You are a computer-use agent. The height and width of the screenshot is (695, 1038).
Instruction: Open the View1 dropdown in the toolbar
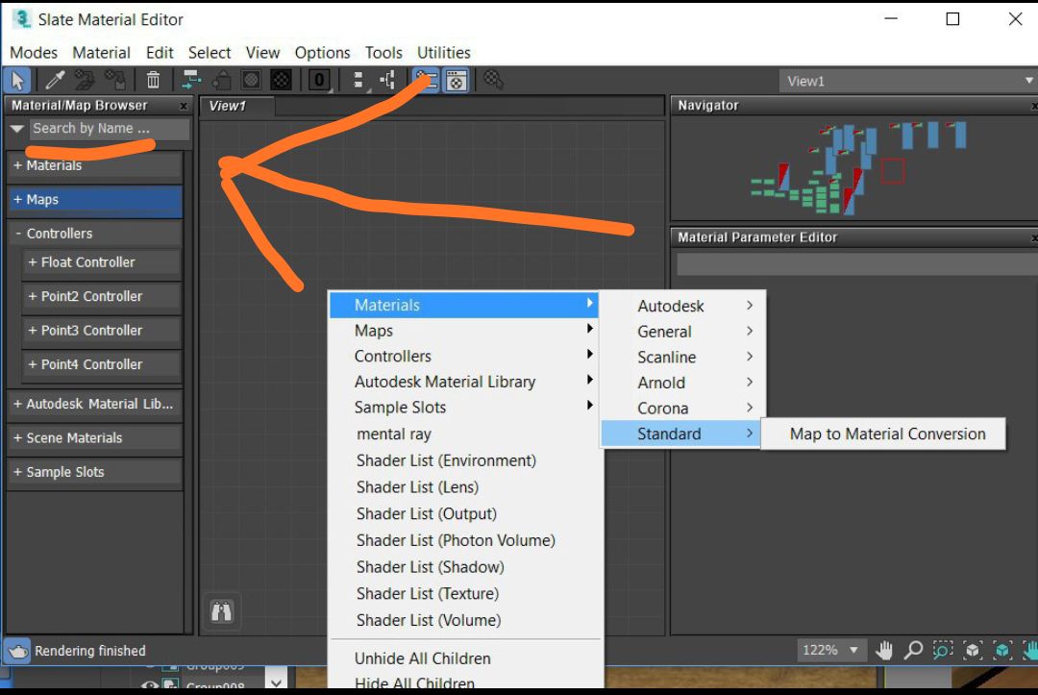pyautogui.click(x=907, y=81)
